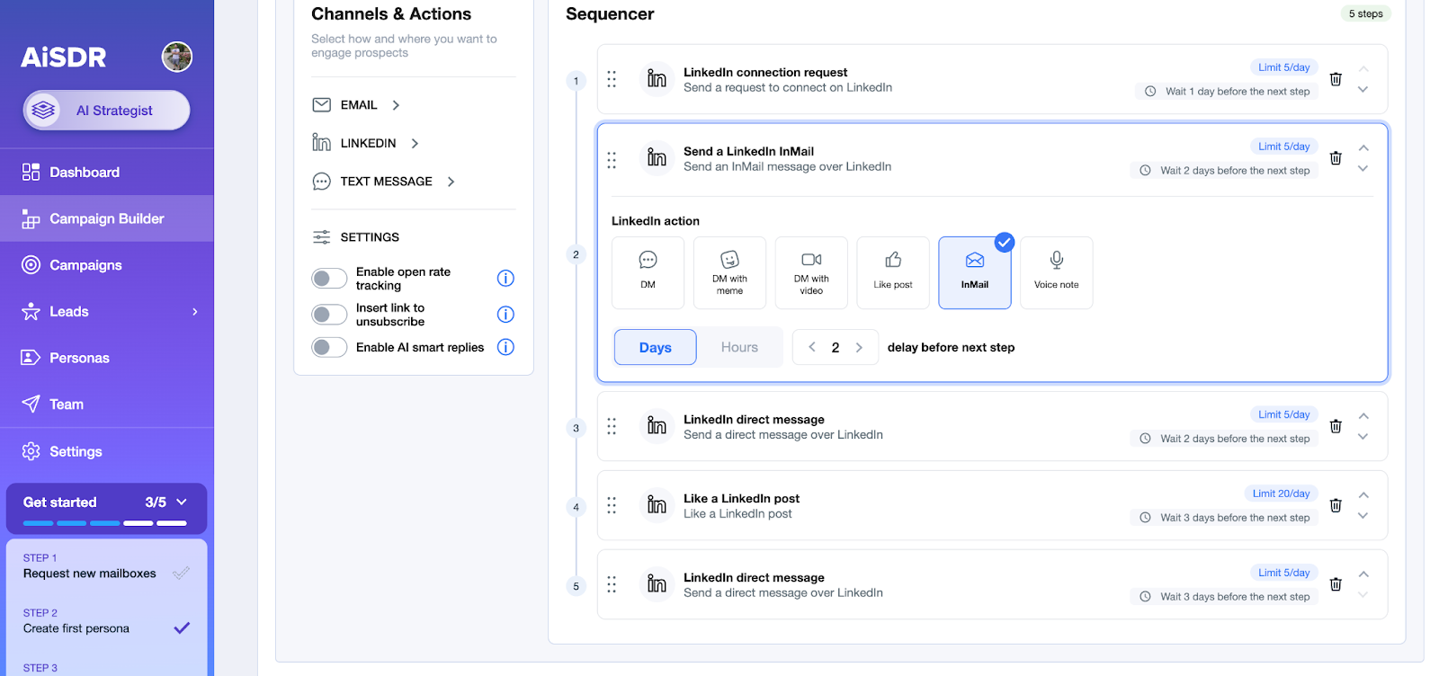Select the DM with video action
Screen dimensions: 1439x676
[811, 272]
